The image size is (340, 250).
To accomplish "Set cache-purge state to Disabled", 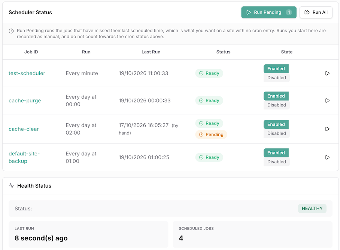I will [x=276, y=105].
